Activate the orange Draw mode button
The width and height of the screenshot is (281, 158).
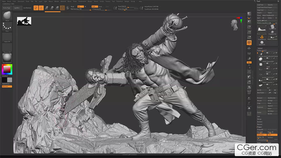coord(41,8)
